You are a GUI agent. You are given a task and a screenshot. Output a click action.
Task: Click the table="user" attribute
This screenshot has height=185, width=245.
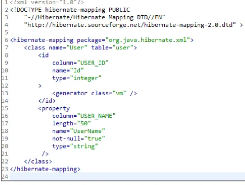tap(112, 48)
